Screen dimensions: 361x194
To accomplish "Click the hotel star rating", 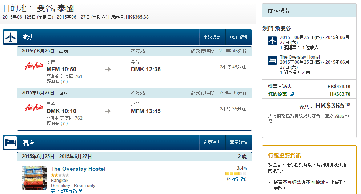I will coord(60,175).
